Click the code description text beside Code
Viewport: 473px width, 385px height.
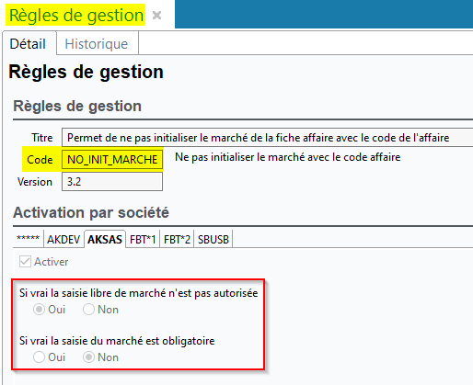tap(288, 157)
